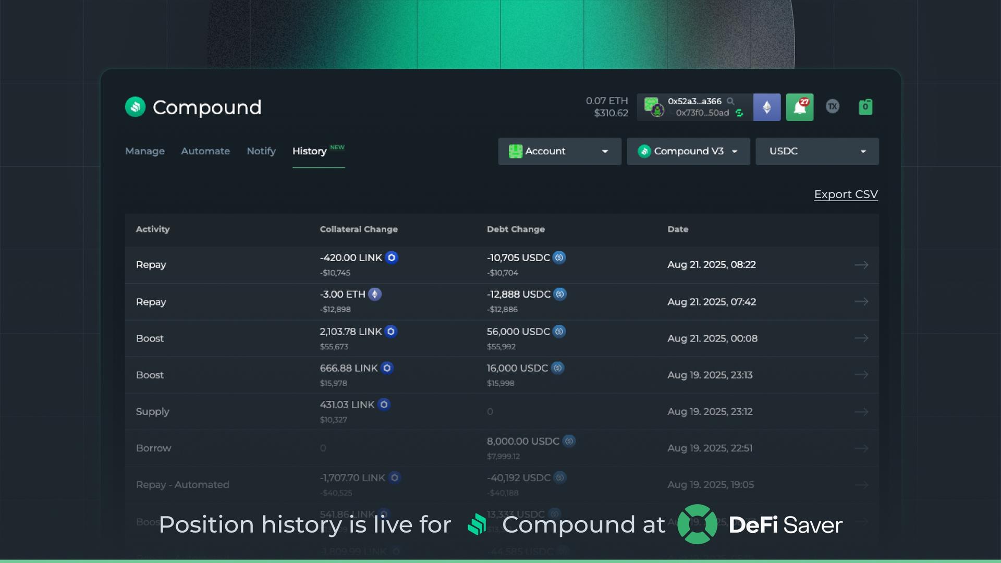Switch the Account selector
The width and height of the screenshot is (1001, 563).
point(559,151)
